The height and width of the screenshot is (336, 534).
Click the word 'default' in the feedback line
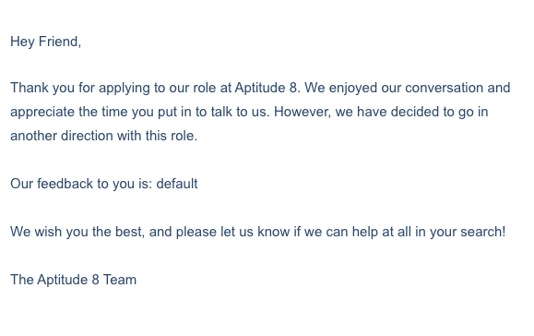[x=177, y=184]
